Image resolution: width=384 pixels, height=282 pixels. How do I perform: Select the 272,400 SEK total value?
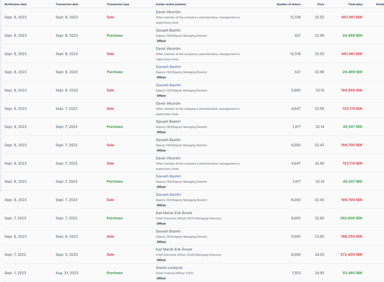pyautogui.click(x=351, y=255)
